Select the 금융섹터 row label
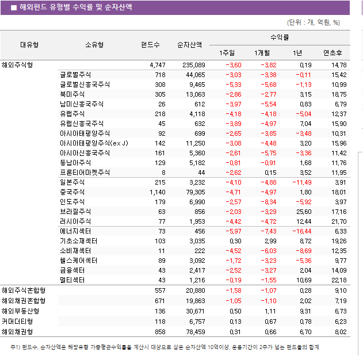 coord(72,270)
